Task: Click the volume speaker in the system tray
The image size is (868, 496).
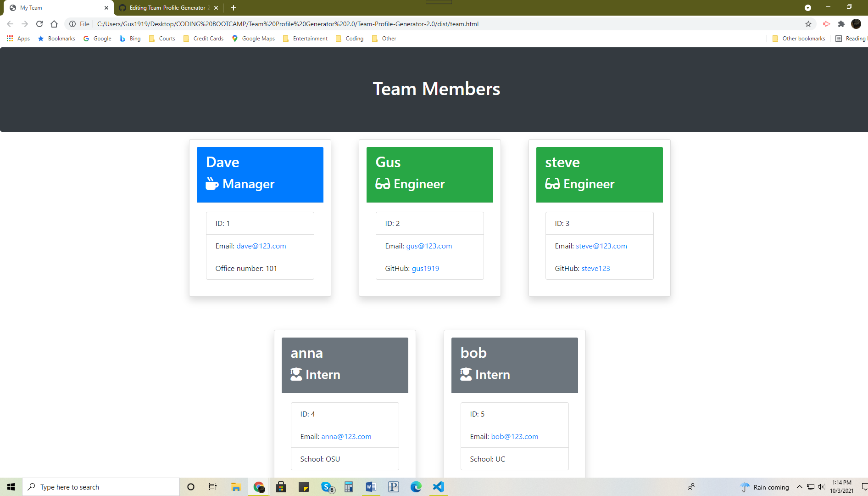Action: point(821,487)
